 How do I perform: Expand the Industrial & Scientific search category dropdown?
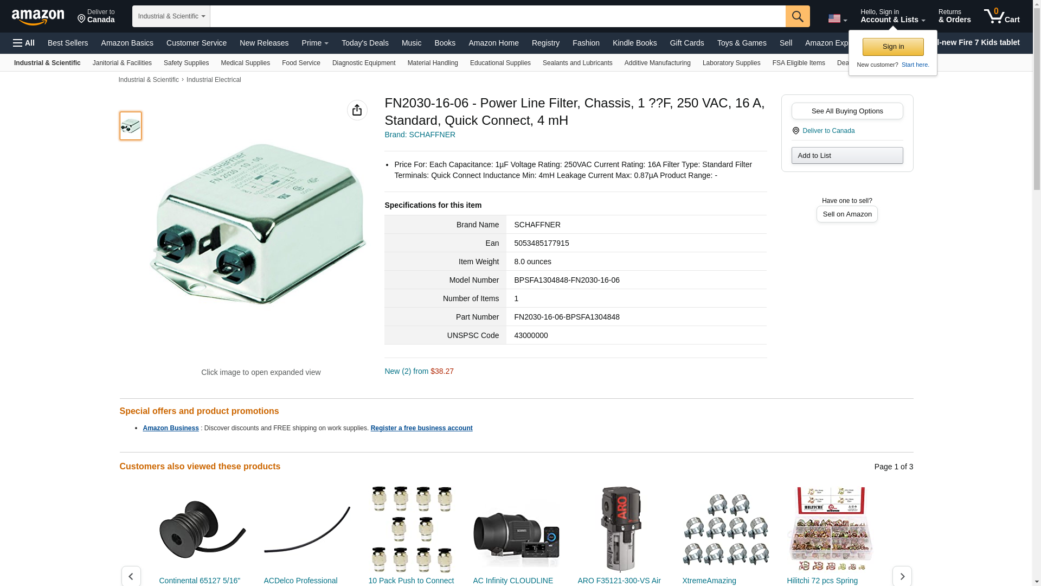[171, 16]
